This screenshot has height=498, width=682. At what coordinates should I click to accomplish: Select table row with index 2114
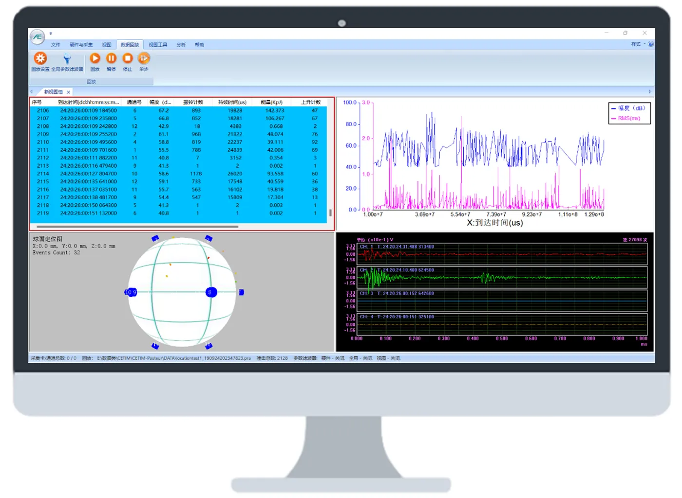click(x=179, y=174)
